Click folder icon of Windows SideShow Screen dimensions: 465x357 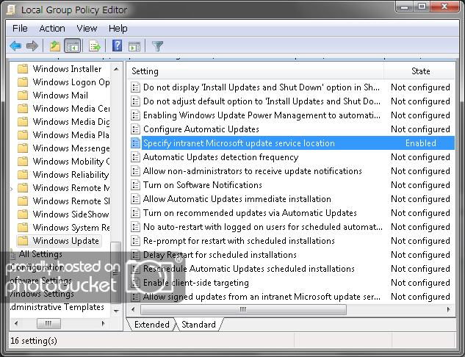coord(23,214)
